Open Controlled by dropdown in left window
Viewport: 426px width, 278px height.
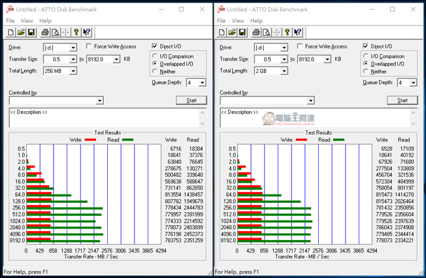[100, 100]
